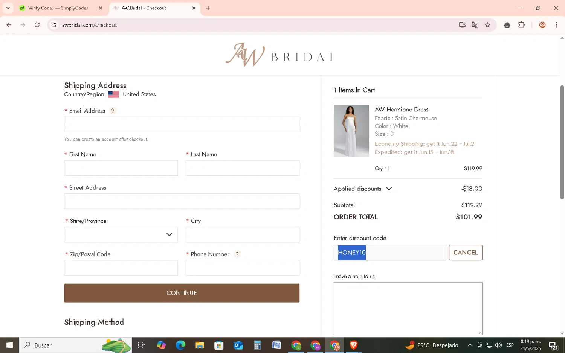
Task: Click the ESP language indicator
Action: [x=510, y=345]
